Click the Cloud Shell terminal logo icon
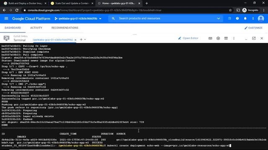268x150 pixels. pyautogui.click(x=7, y=38)
